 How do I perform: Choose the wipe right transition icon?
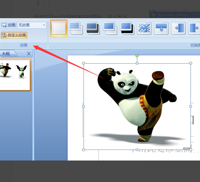(194, 28)
